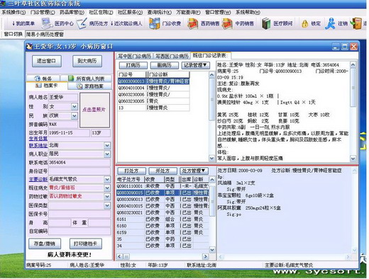Screen dimensions: 369x279
Task: Click the 删病历 button
Action: click(164, 65)
